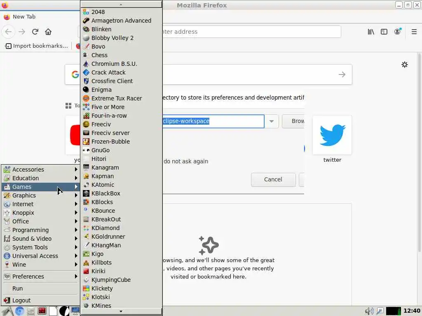Expand the Office submenu

41,221
